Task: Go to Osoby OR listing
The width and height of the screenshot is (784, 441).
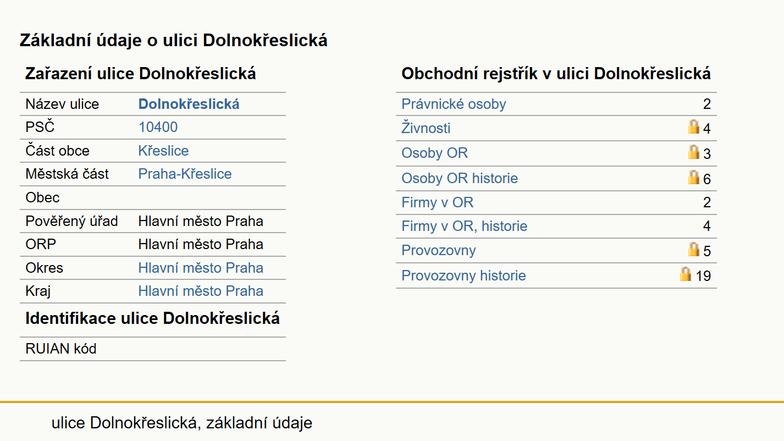Action: 434,153
